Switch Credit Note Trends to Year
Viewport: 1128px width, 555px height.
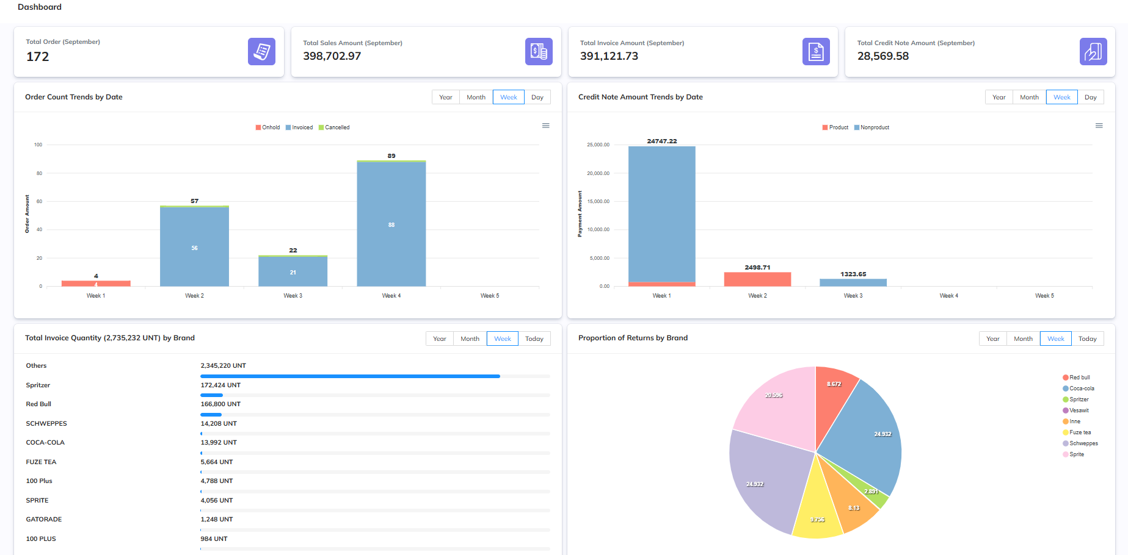point(999,97)
